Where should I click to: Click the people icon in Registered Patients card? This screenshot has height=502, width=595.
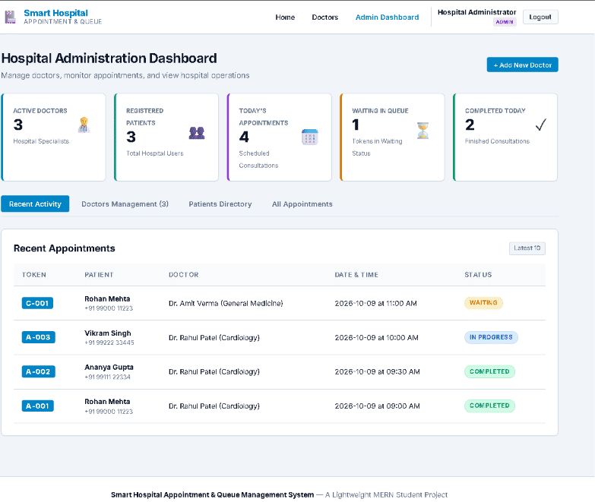[x=197, y=133]
